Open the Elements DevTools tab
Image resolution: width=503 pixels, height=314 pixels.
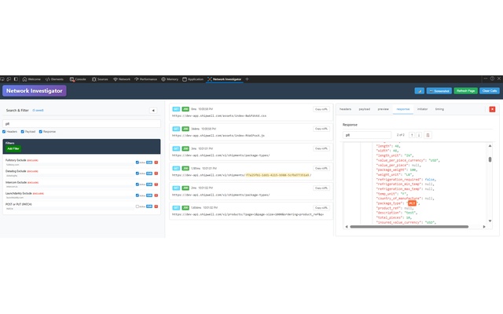pyautogui.click(x=54, y=79)
